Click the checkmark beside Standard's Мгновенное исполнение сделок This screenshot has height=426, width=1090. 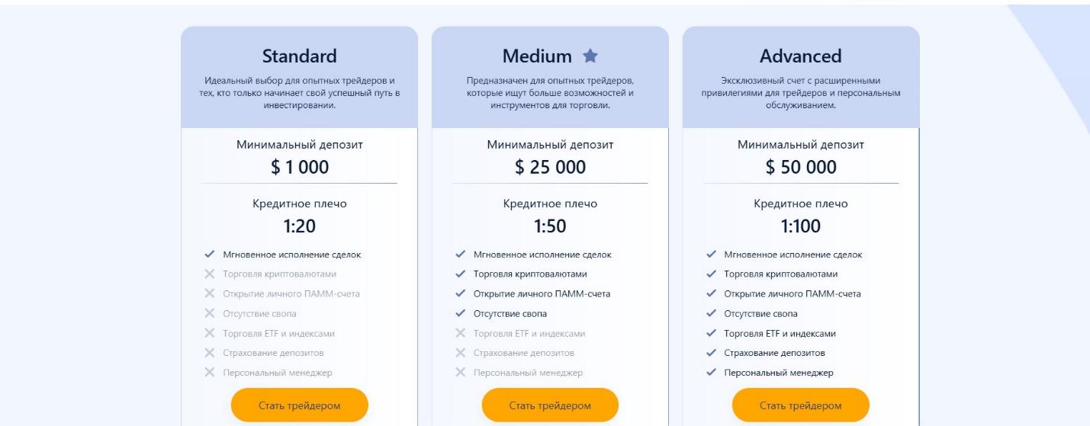209,255
